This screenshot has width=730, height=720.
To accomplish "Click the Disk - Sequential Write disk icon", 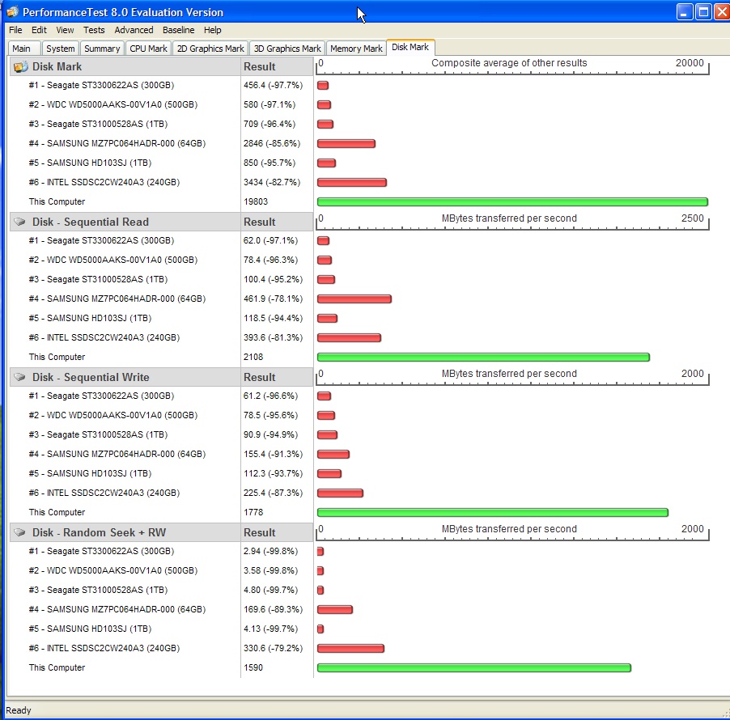I will (19, 378).
